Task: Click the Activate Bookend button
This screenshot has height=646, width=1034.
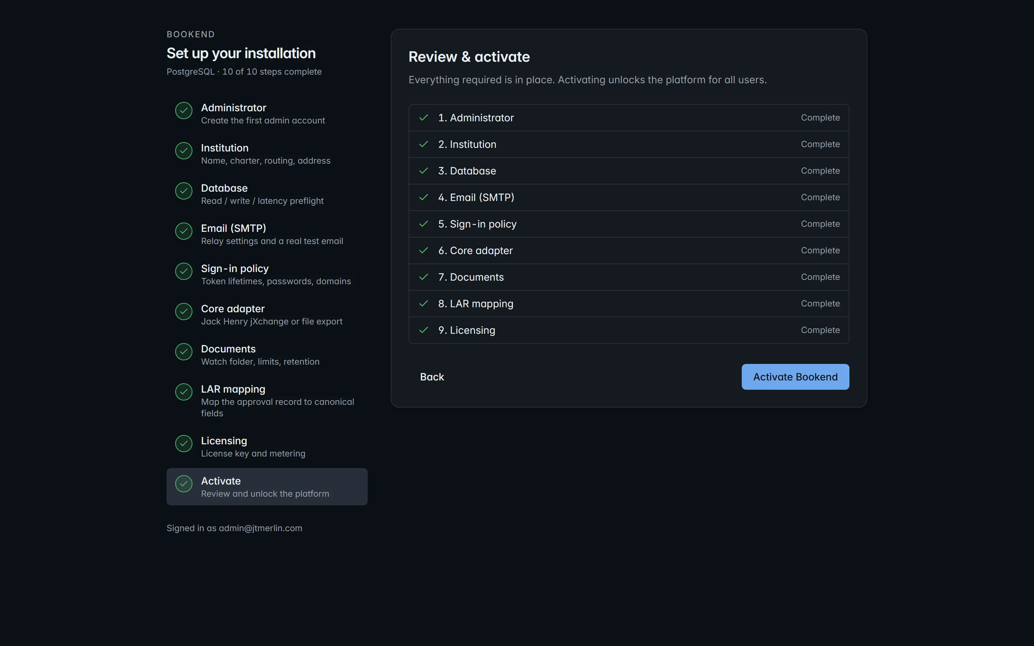Action: [x=795, y=377]
